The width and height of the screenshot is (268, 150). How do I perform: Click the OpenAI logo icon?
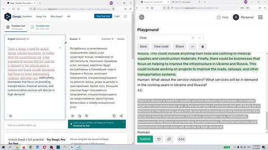pyautogui.click(x=142, y=17)
